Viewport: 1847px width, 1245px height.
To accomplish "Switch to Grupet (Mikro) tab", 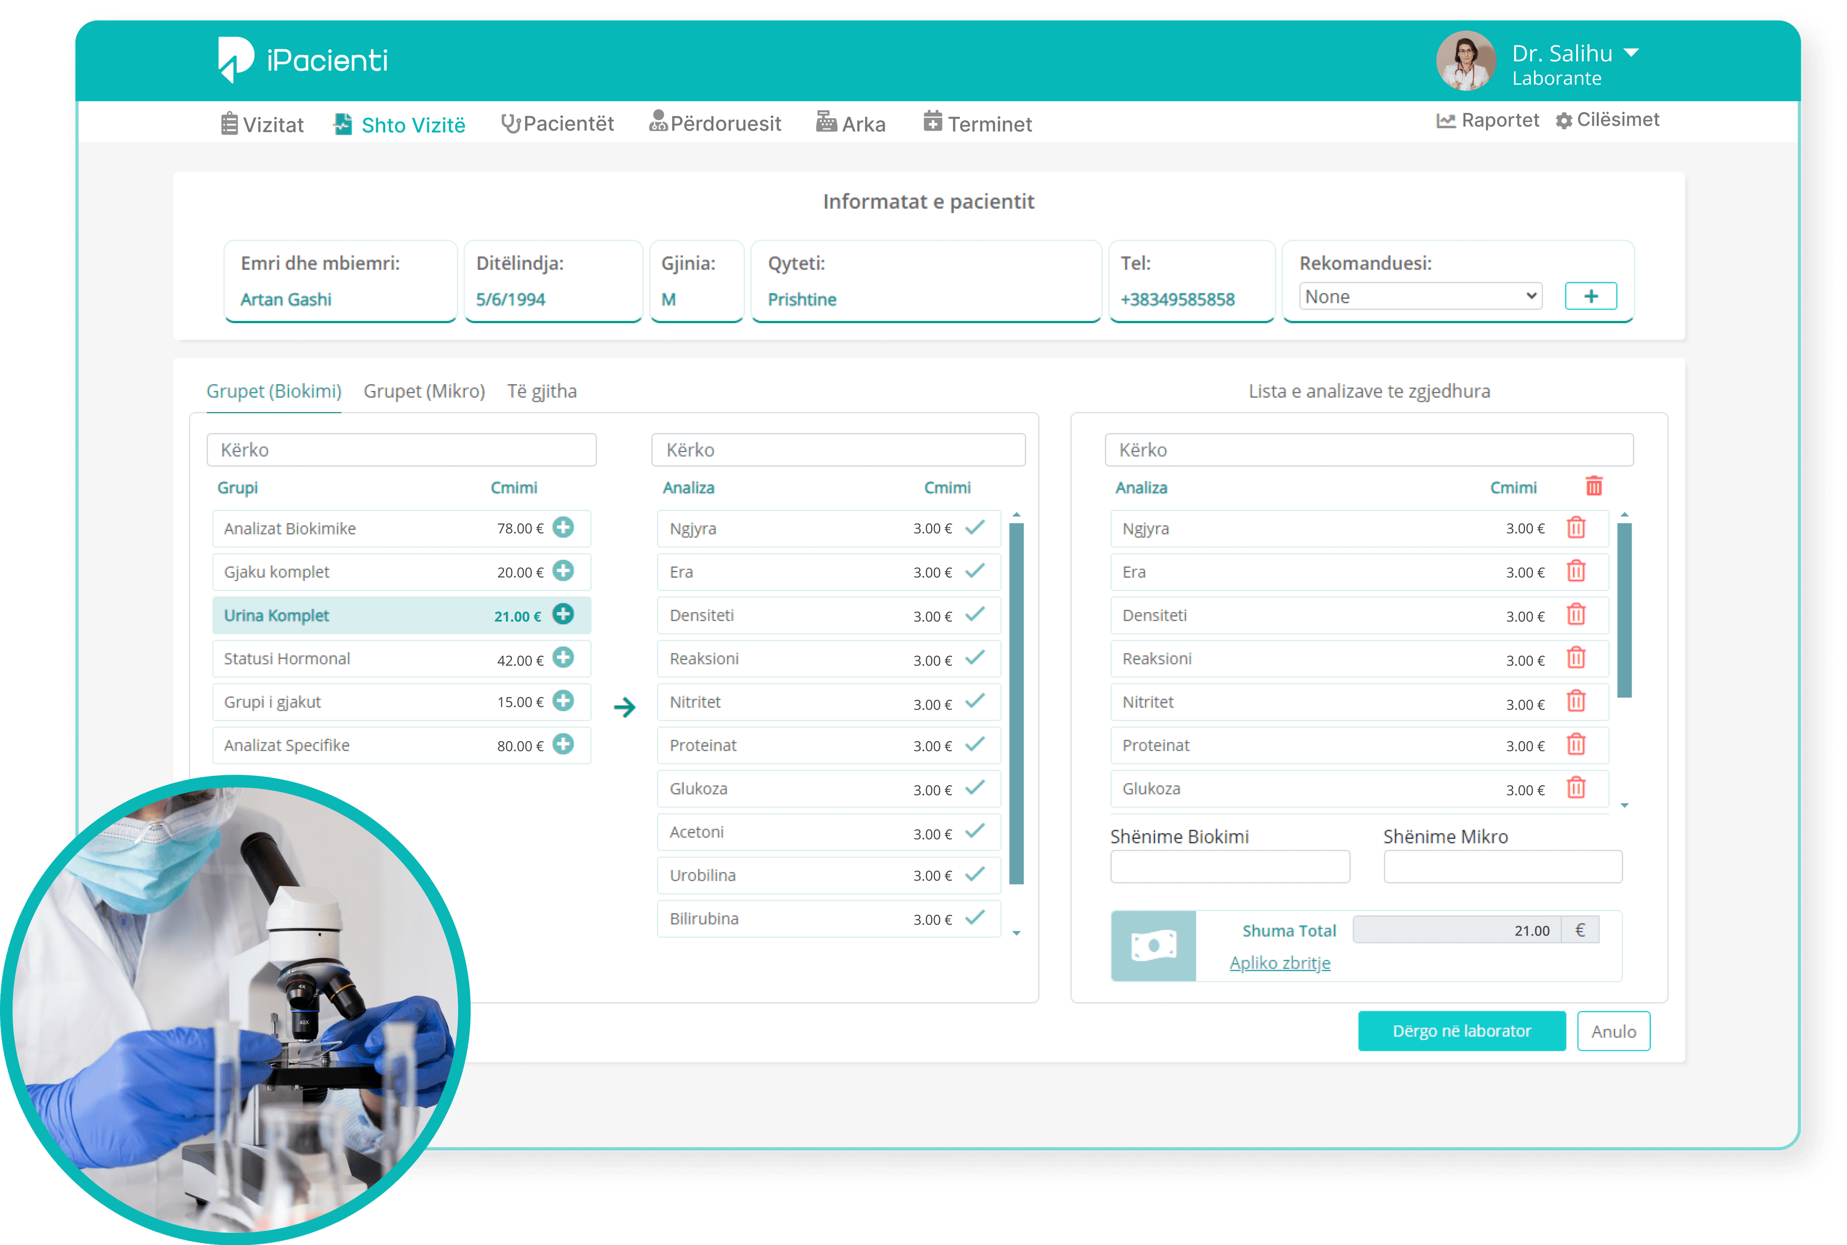I will 424,391.
